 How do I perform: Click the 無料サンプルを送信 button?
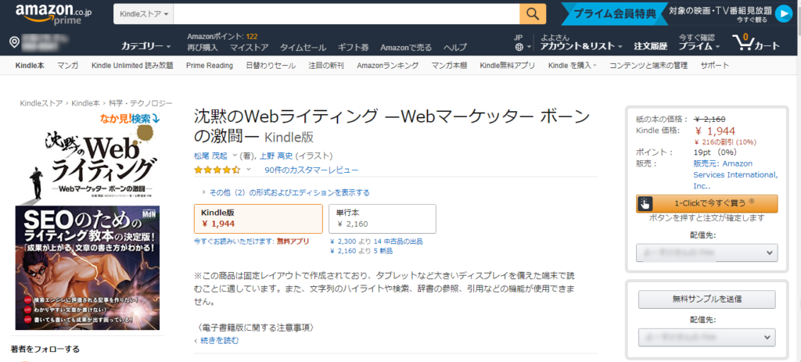tap(707, 299)
